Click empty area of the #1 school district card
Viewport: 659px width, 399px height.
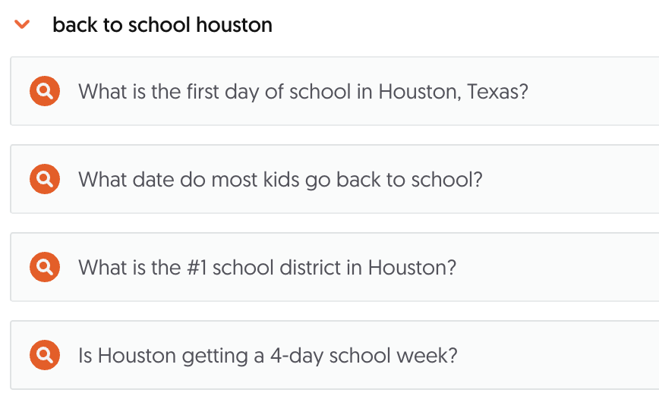tap(559, 267)
